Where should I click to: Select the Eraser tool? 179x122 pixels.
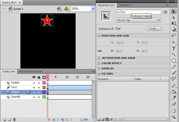point(174,104)
